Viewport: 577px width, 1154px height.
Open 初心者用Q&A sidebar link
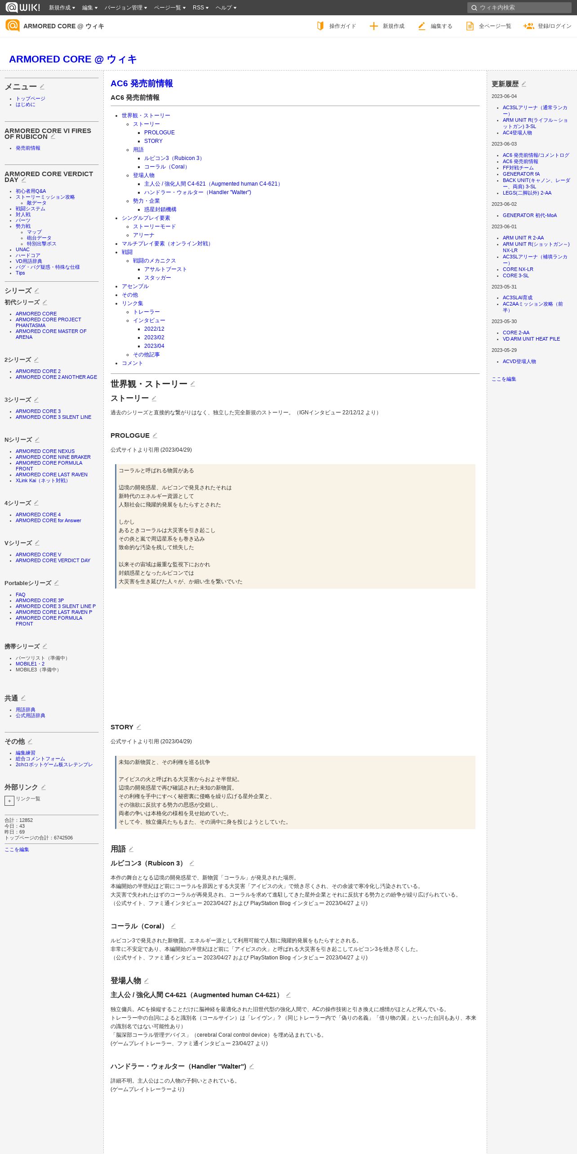click(x=31, y=191)
